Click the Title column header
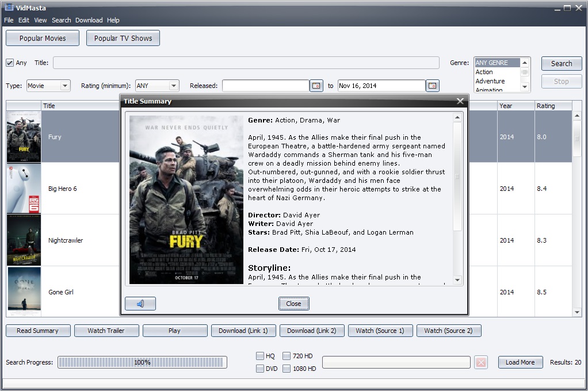 click(x=80, y=106)
